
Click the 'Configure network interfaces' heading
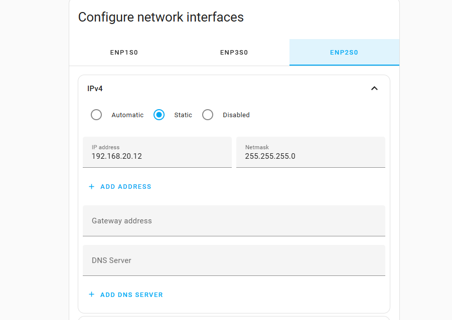click(x=161, y=17)
